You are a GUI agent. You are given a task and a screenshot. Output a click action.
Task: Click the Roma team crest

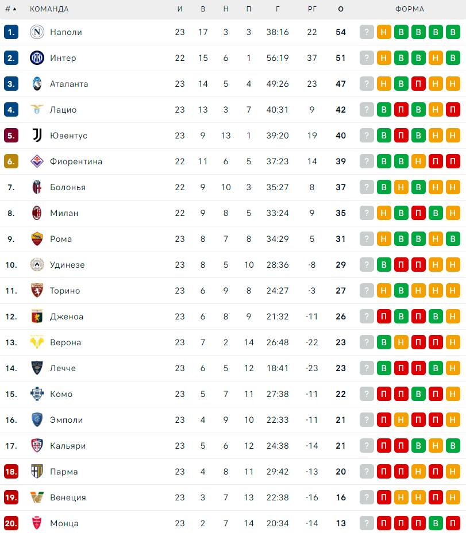37,239
